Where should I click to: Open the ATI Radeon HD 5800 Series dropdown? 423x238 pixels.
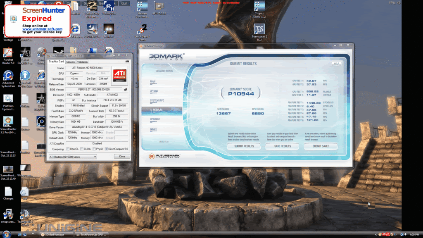[x=73, y=157]
